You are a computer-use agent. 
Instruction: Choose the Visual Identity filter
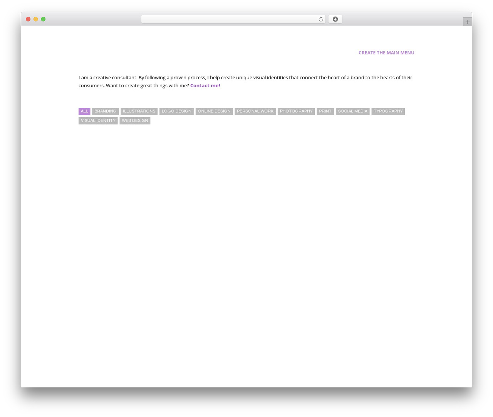point(98,121)
